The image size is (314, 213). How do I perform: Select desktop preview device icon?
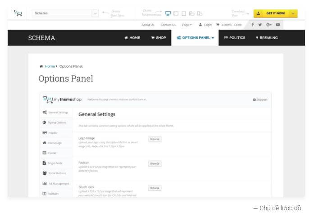168,14
